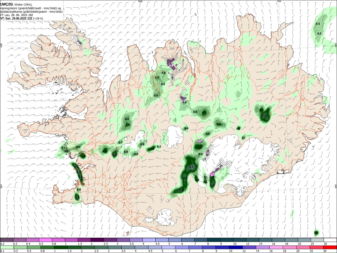Select the bright red 30 swatch, lower legend row
This screenshot has width=337, height=253.
[330, 247]
